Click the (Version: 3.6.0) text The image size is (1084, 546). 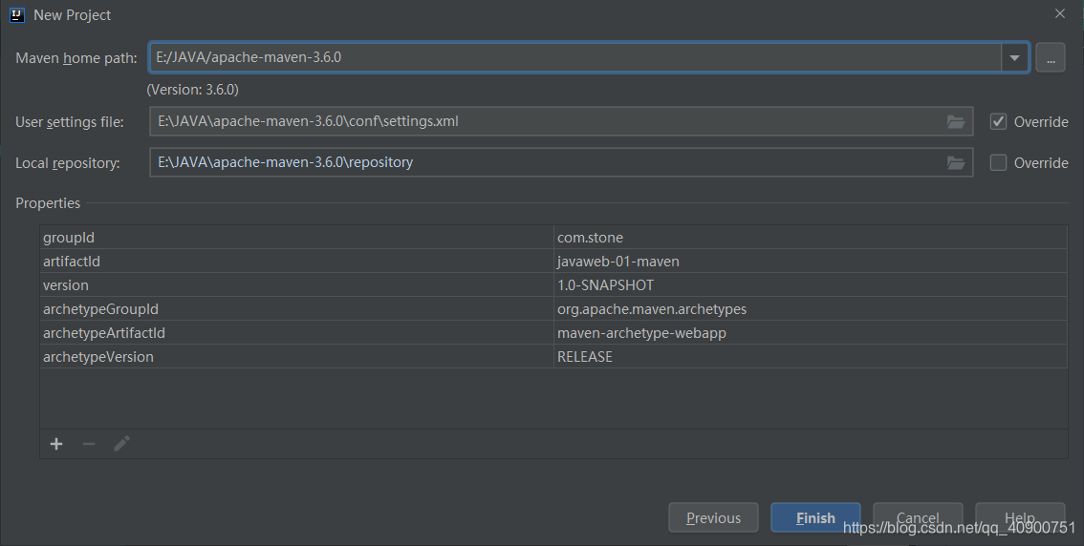193,90
